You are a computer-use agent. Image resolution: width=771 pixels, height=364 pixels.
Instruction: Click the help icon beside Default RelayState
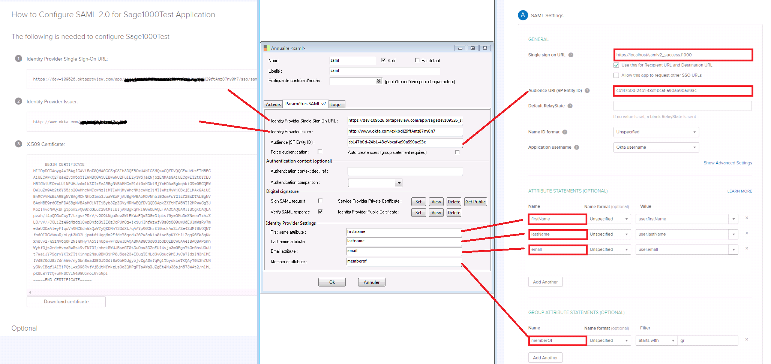570,106
